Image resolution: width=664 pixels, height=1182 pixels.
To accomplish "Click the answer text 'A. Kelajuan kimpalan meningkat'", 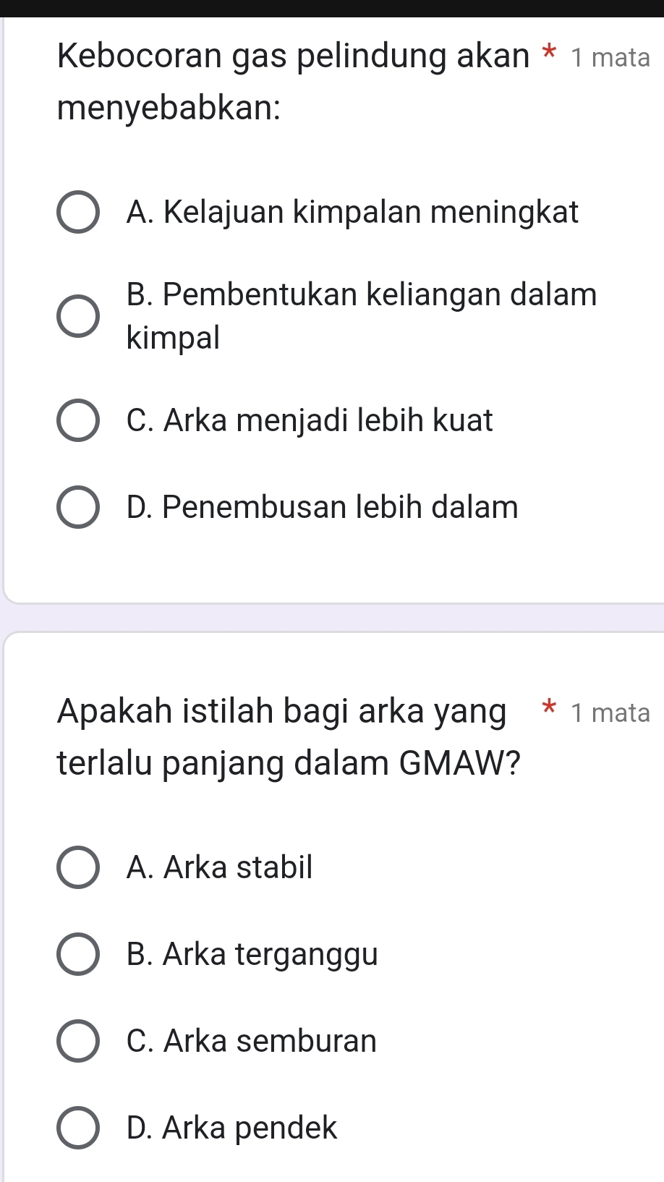I will point(352,213).
